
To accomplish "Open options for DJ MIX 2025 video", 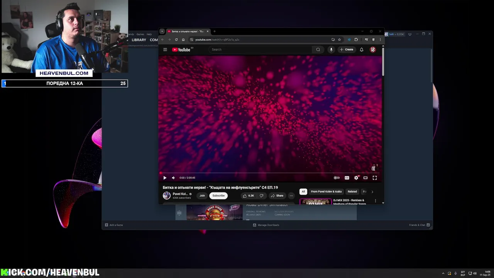I will coord(375,201).
